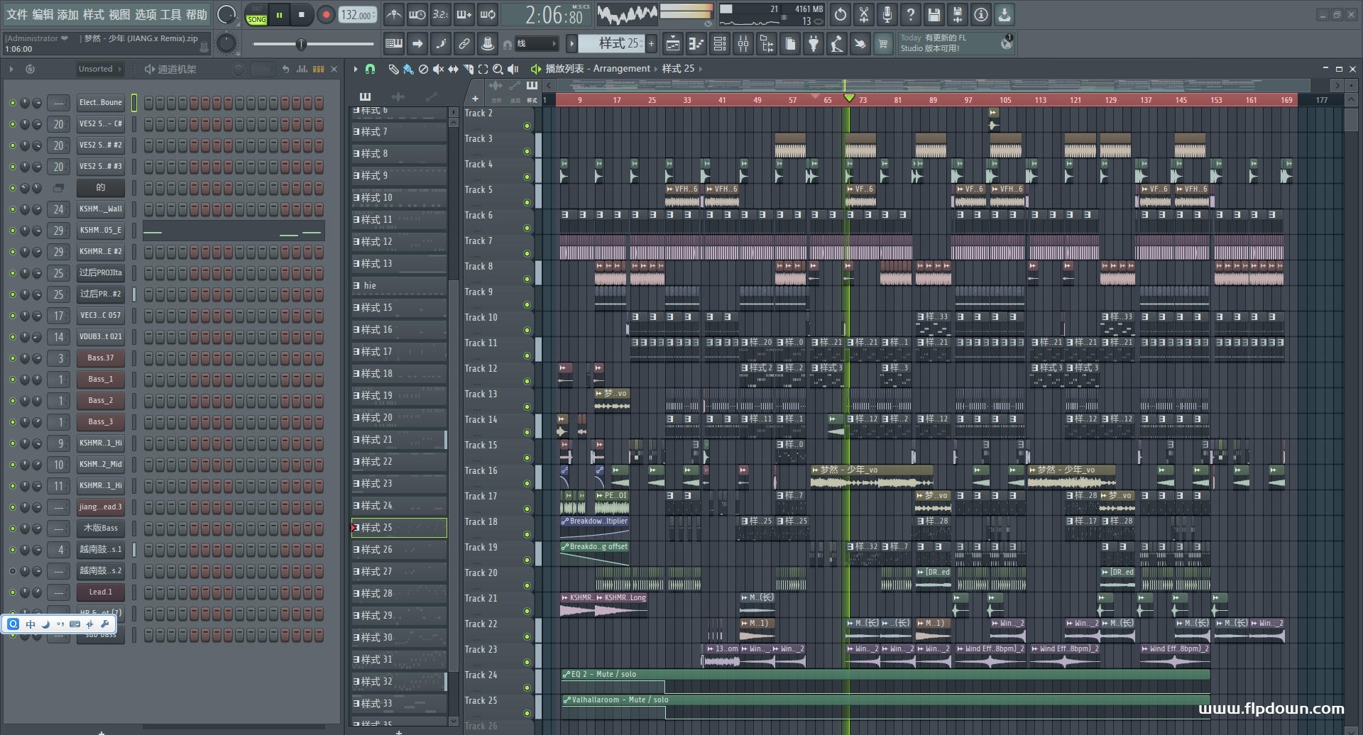Click the metronome icon in the toolbar
Image resolution: width=1363 pixels, height=735 pixels.
coord(394,14)
